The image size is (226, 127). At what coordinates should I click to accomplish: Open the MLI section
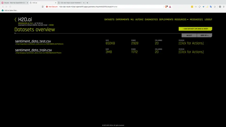132,20
